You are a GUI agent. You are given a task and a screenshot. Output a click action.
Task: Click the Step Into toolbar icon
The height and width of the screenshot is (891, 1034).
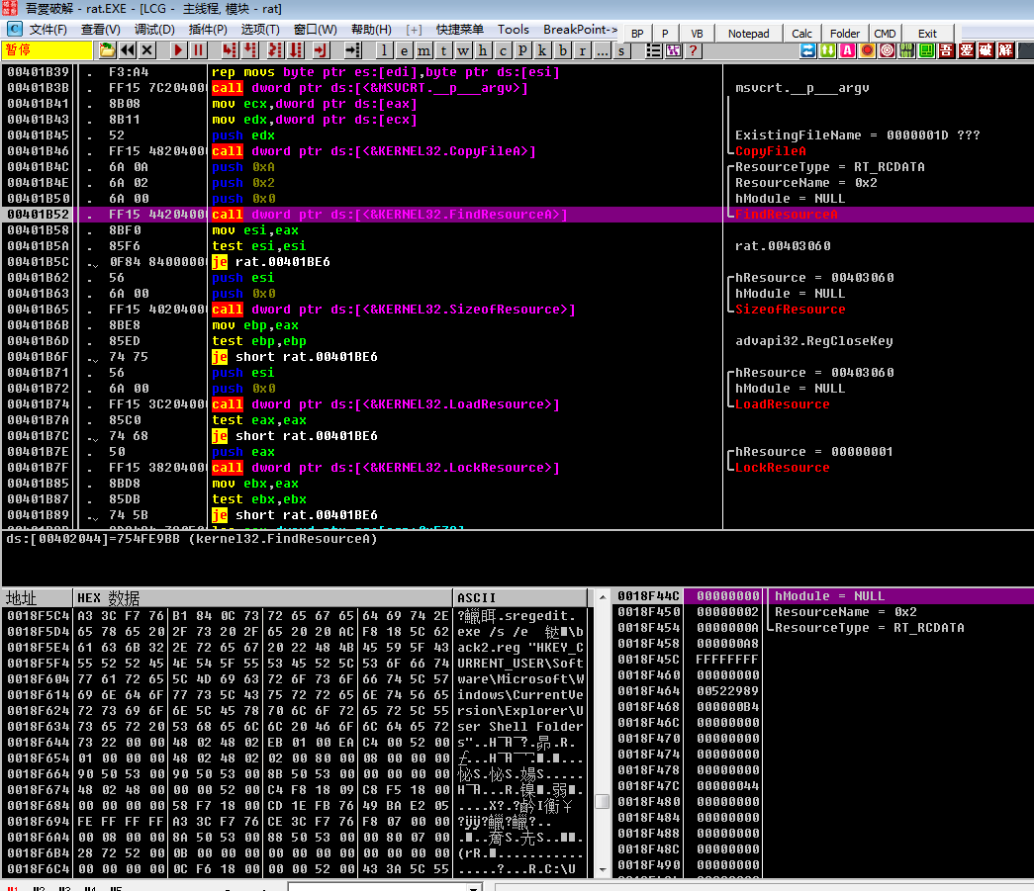tap(230, 50)
